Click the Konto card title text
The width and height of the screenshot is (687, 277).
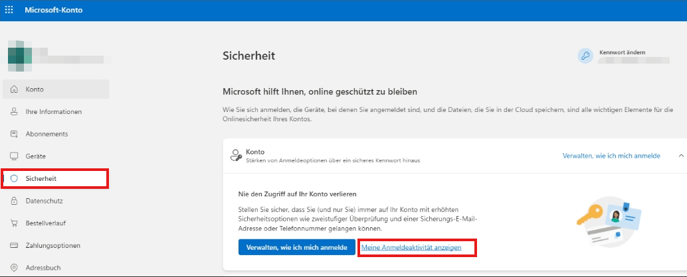pyautogui.click(x=255, y=152)
